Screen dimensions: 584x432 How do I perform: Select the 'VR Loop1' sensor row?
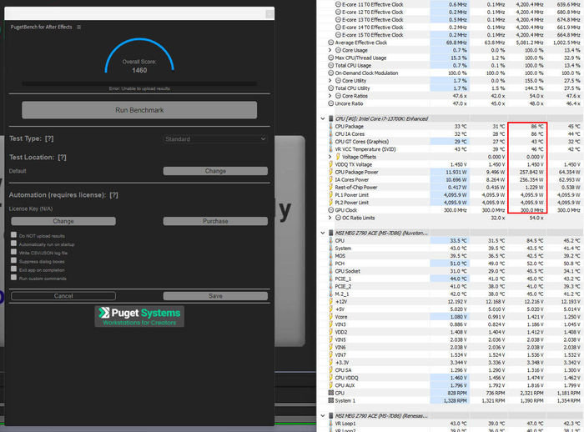(451, 424)
